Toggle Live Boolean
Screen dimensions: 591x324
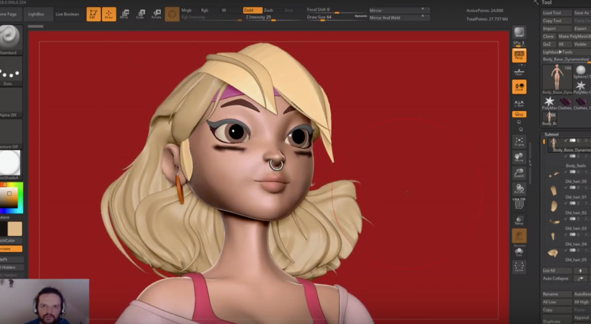(68, 14)
